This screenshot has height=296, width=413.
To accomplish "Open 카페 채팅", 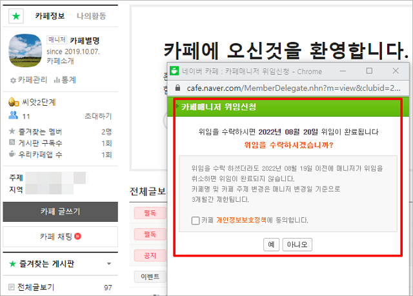I will pyautogui.click(x=60, y=236).
